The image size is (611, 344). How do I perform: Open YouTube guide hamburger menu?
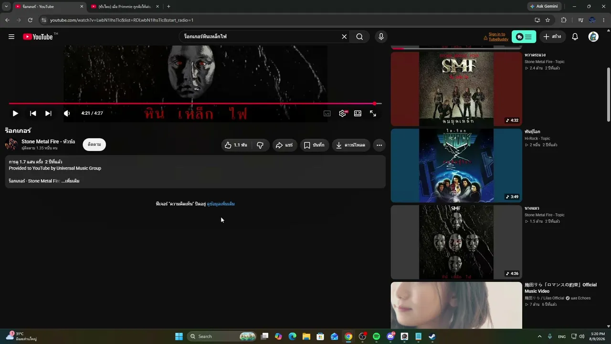pyautogui.click(x=11, y=37)
